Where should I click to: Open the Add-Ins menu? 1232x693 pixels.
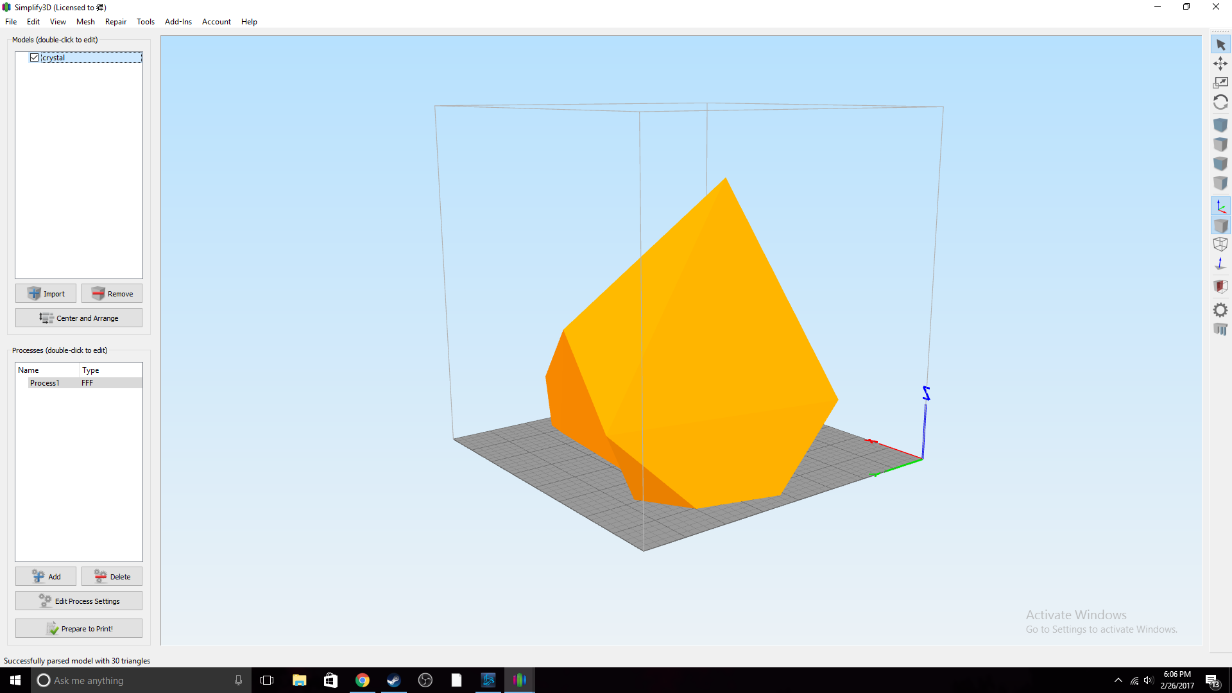tap(178, 22)
